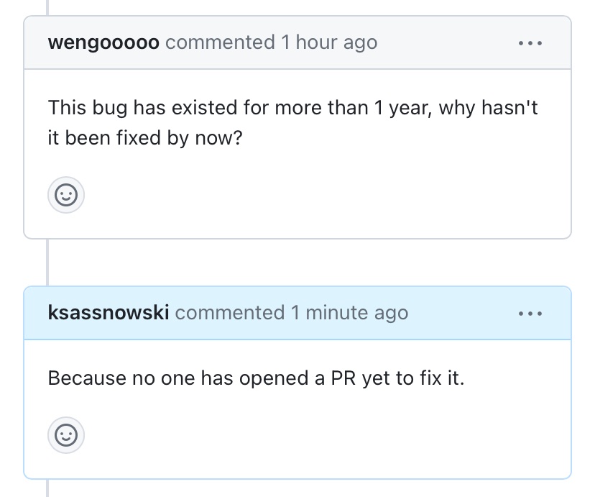Screen dimensions: 595x497
Task: Click the gray header bar of wengooooo's comment
Action: tap(297, 42)
